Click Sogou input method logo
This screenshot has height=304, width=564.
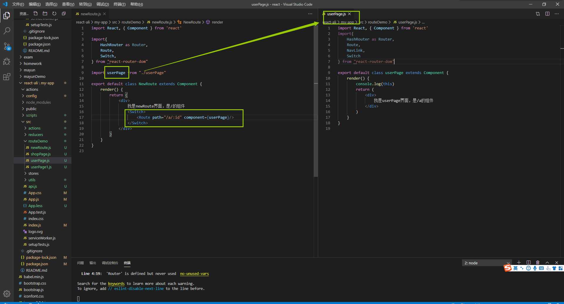coord(508,268)
